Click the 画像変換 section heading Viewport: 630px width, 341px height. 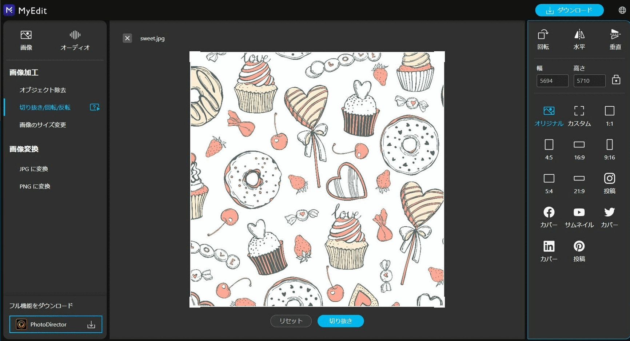24,149
